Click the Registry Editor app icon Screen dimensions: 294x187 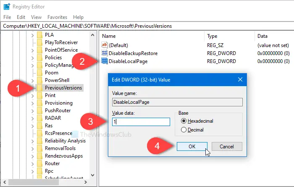pos(7,7)
